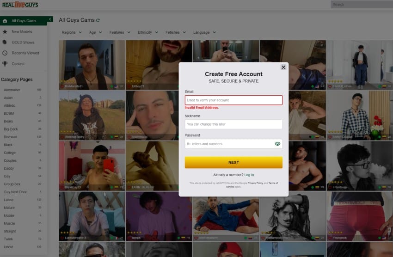Screen dimensions: 393x257
Task: Refresh the All Guys Cams list
Action: tap(98, 20)
